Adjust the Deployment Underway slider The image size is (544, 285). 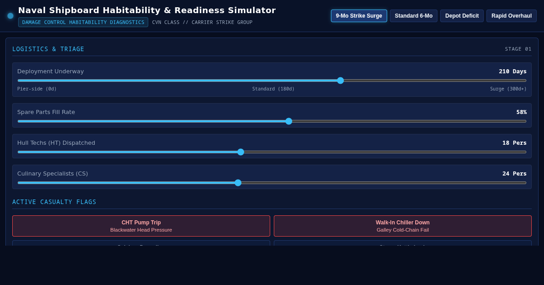pos(272,81)
